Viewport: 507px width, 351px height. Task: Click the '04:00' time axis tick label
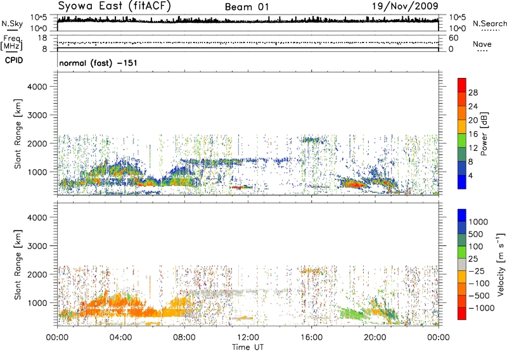120,338
